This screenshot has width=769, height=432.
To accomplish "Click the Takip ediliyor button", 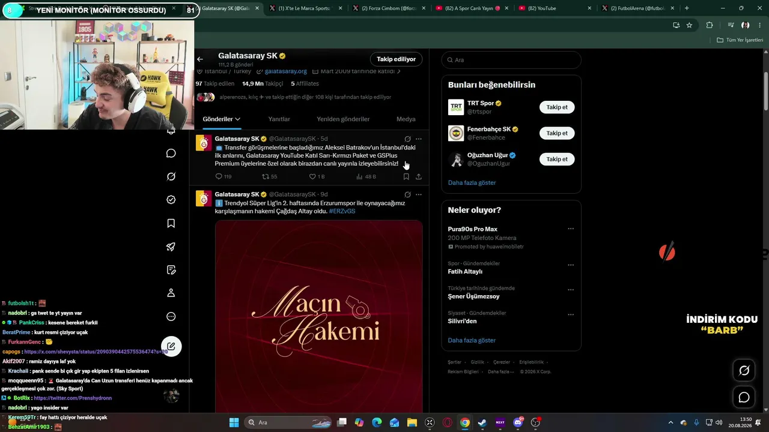I will [x=397, y=59].
